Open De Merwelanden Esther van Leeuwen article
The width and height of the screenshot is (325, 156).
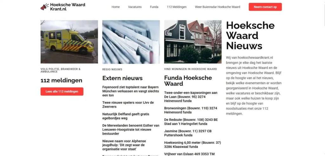[x=131, y=129]
